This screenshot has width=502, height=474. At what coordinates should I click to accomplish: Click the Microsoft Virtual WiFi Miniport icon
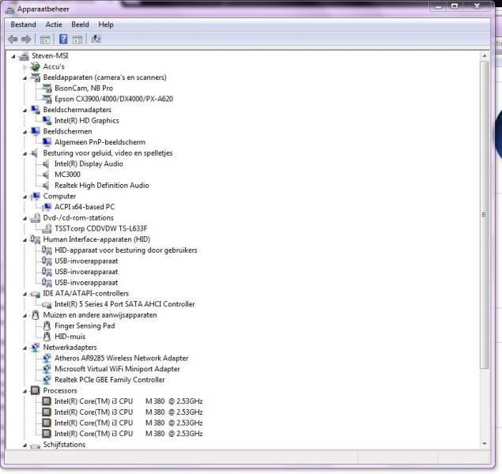pos(47,369)
